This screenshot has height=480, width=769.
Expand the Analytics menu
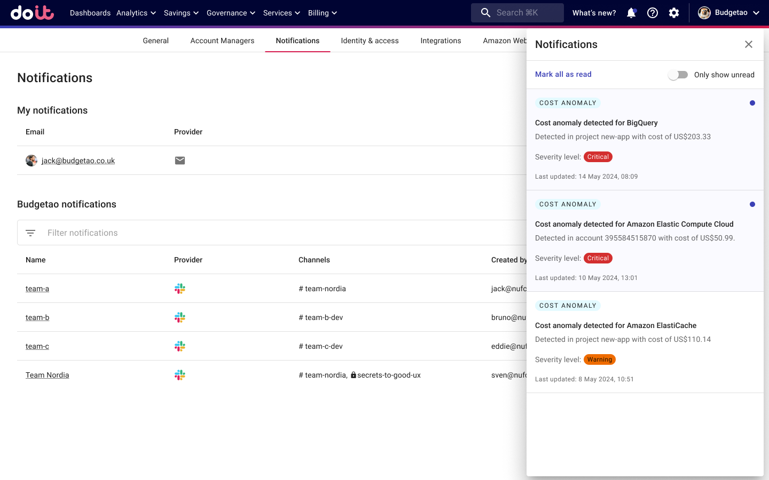click(x=136, y=13)
